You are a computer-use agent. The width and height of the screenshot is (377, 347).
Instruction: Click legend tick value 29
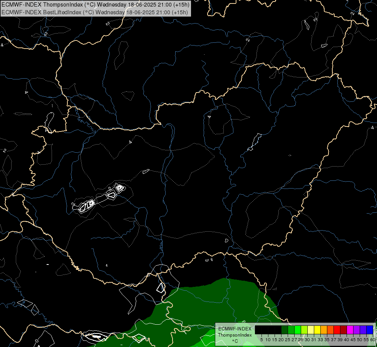pyautogui.click(x=301, y=340)
